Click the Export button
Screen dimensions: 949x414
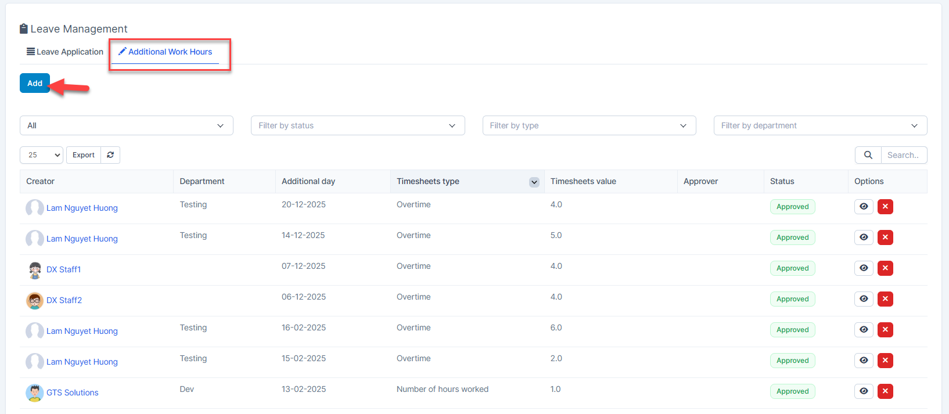[84, 155]
